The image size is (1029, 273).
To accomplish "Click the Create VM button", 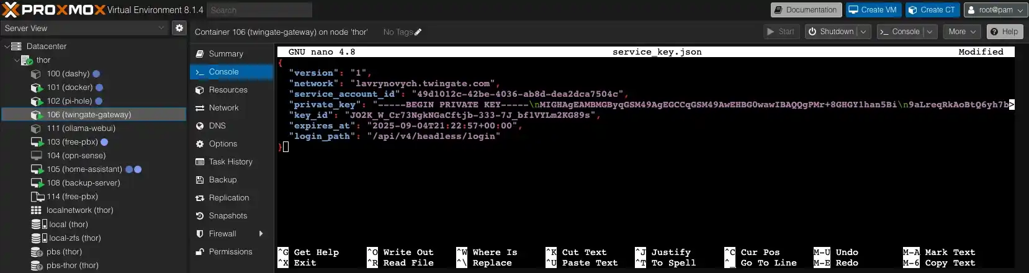I will click(873, 10).
